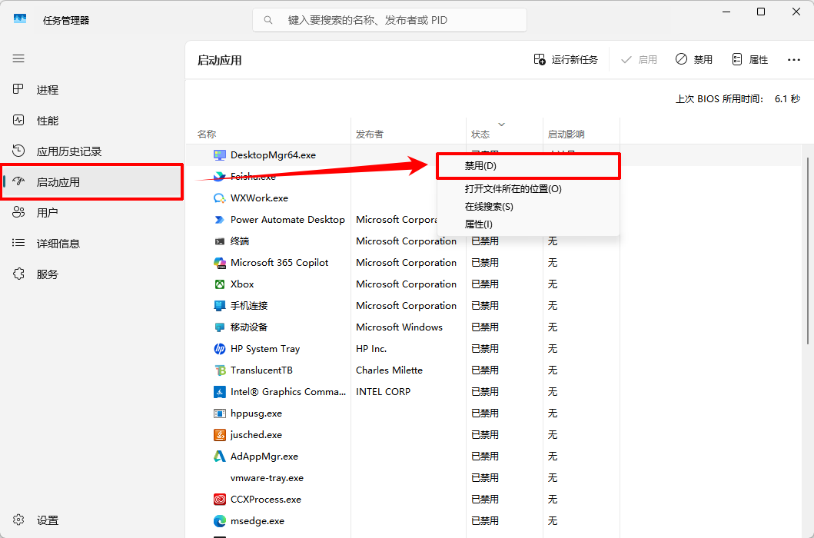Image resolution: width=814 pixels, height=538 pixels.
Task: Sort by the 状态 column chevron
Action: (x=501, y=124)
